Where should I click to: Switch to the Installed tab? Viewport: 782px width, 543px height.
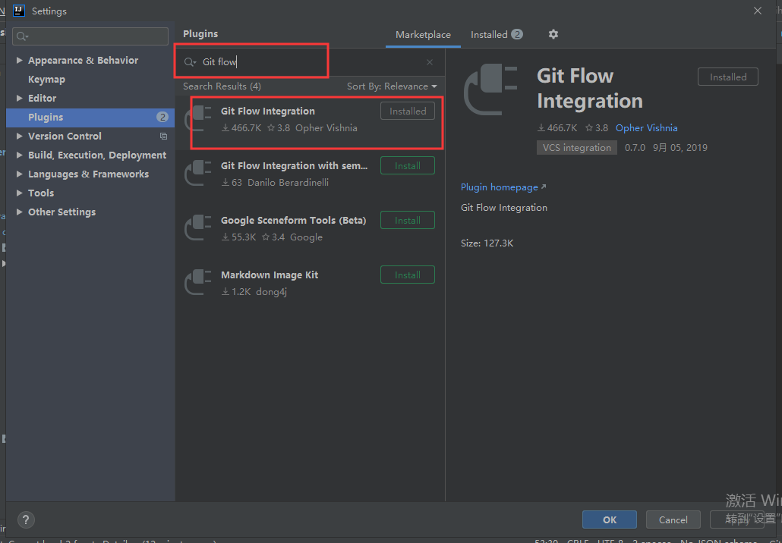(x=497, y=34)
